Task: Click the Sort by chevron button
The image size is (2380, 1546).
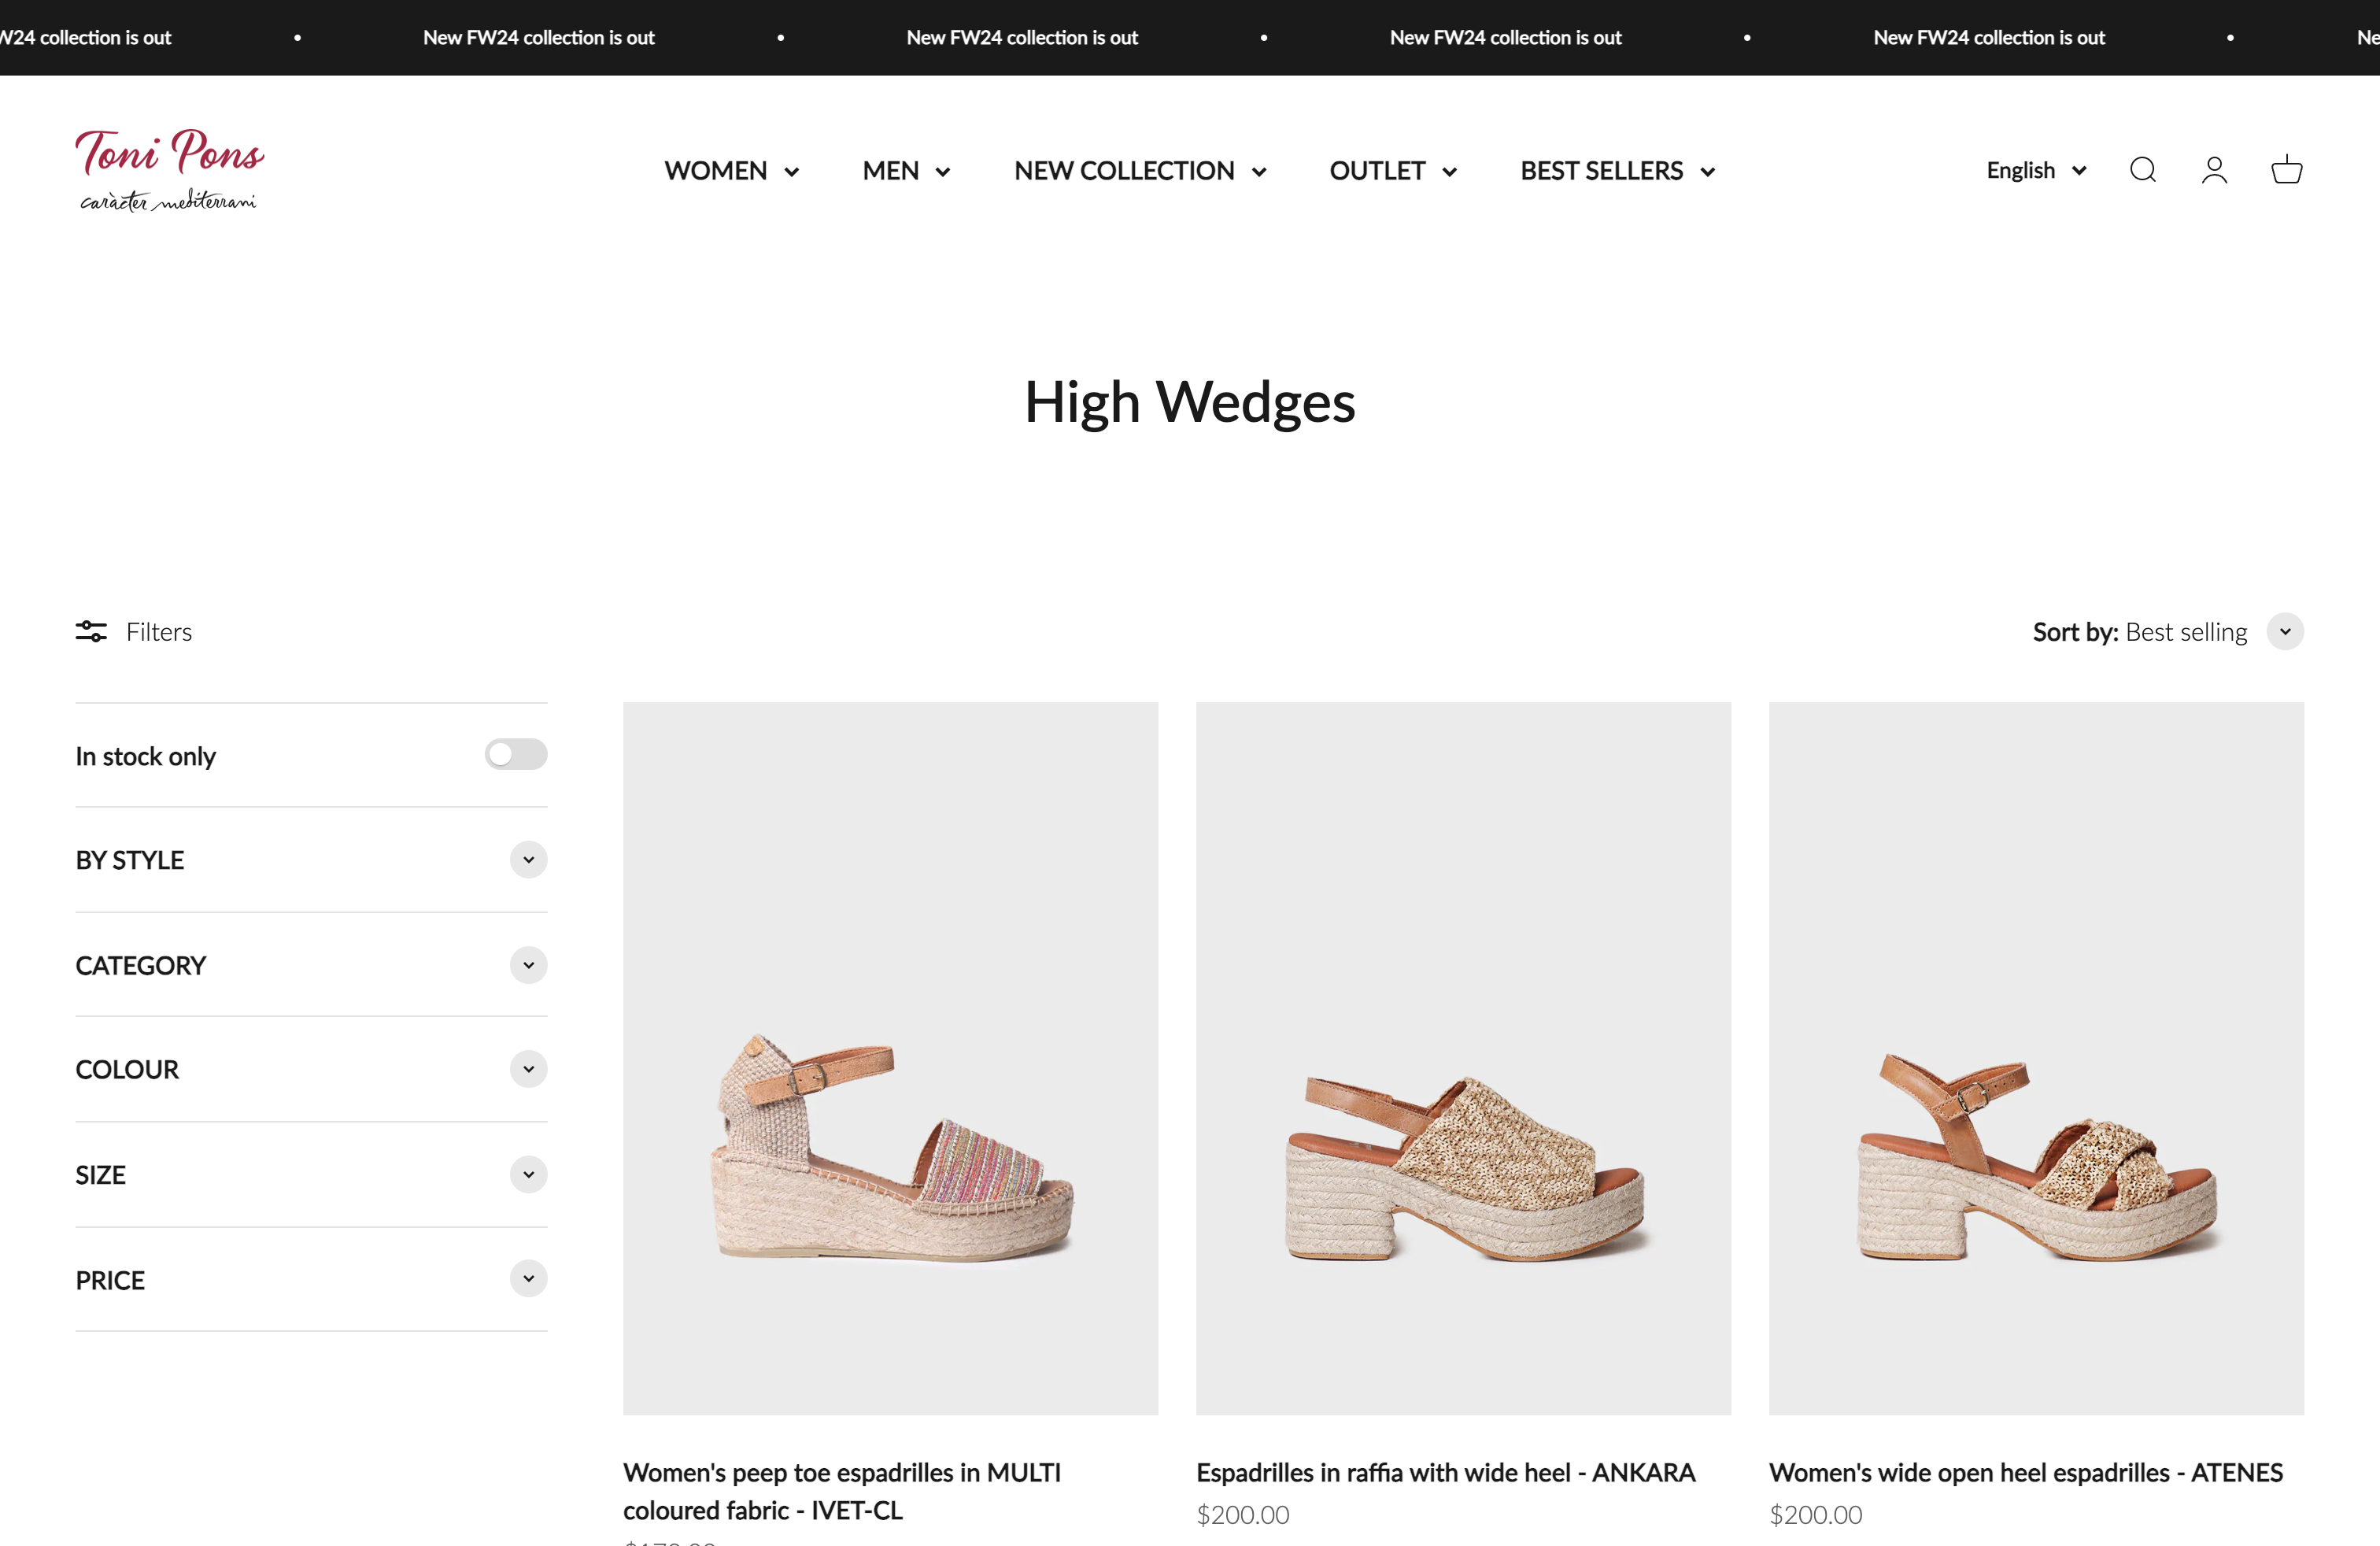Action: click(x=2285, y=631)
